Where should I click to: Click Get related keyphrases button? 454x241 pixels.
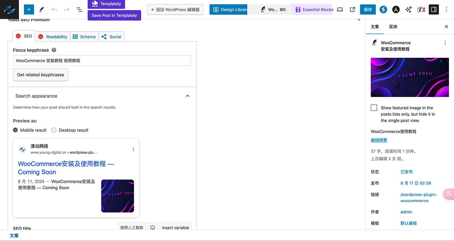pyautogui.click(x=41, y=75)
